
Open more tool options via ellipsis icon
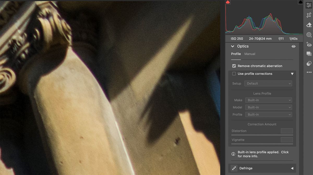(309, 72)
